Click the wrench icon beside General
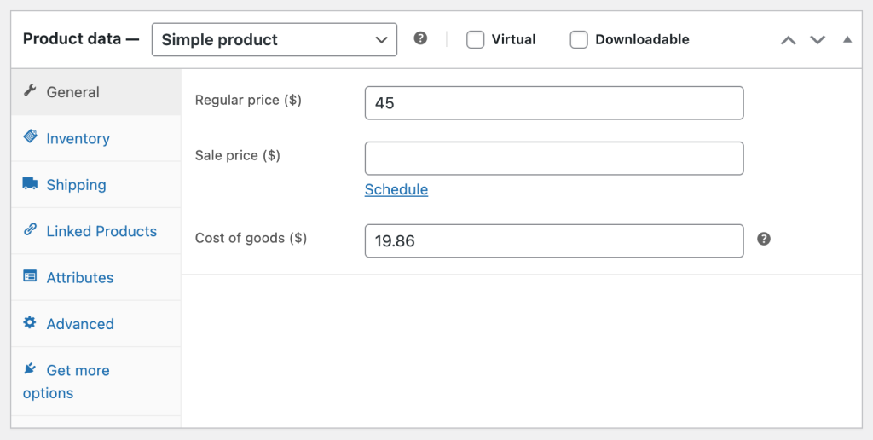The height and width of the screenshot is (440, 873). pyautogui.click(x=30, y=90)
